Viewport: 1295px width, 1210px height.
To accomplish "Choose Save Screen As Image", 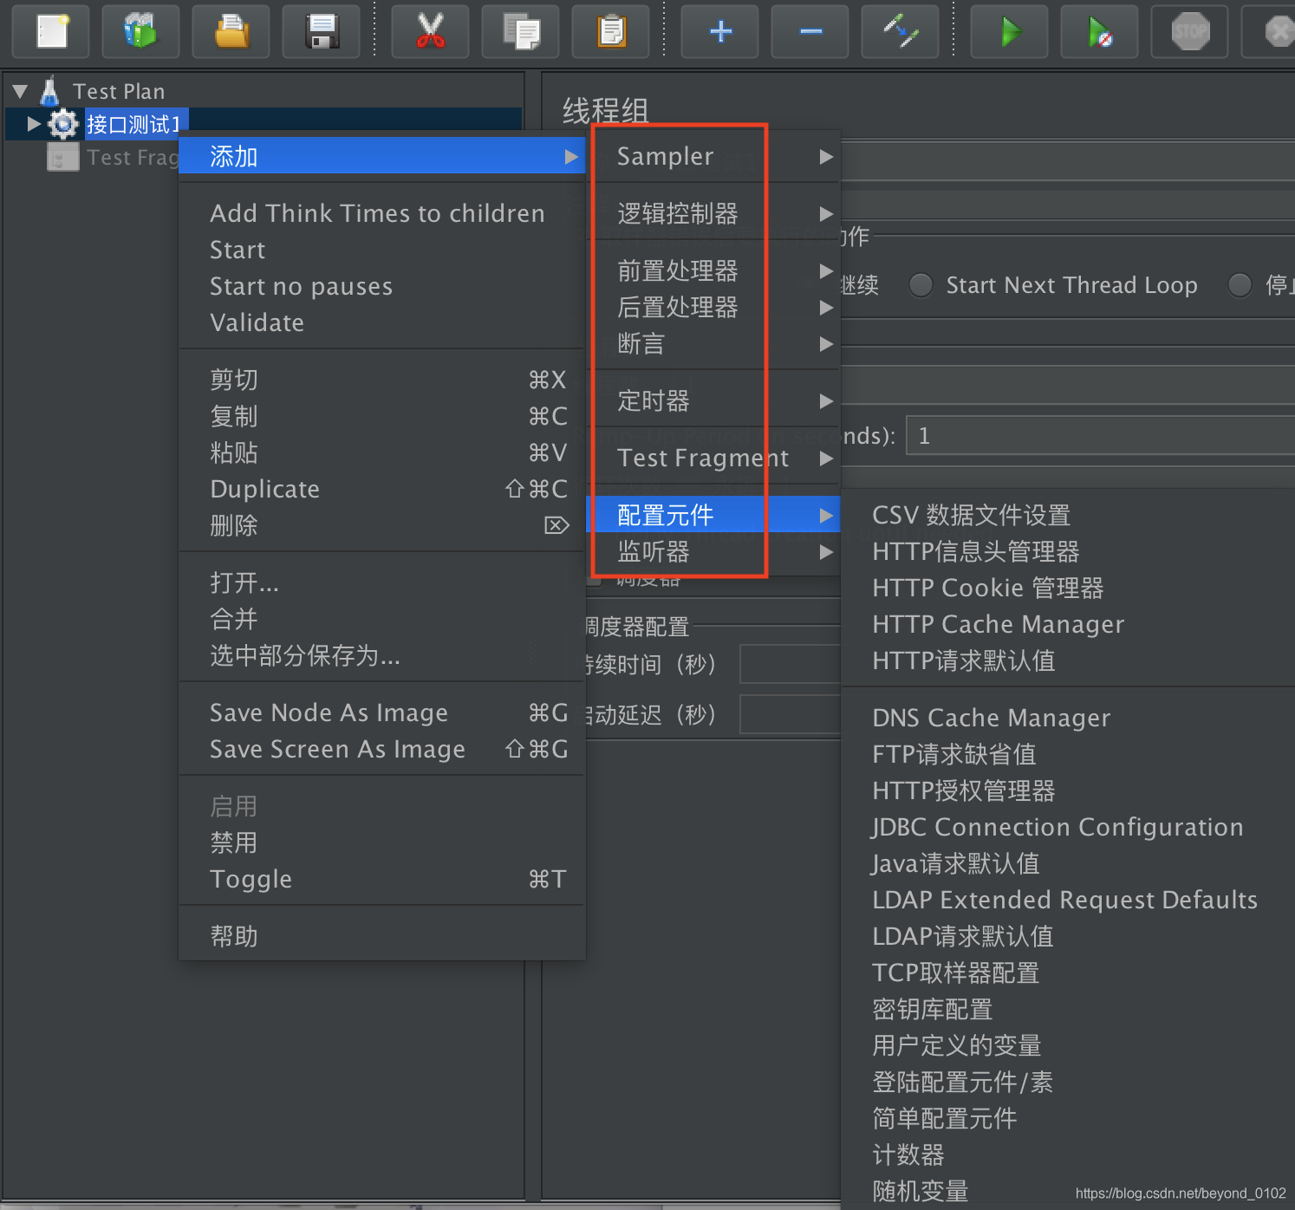I will 381,750.
